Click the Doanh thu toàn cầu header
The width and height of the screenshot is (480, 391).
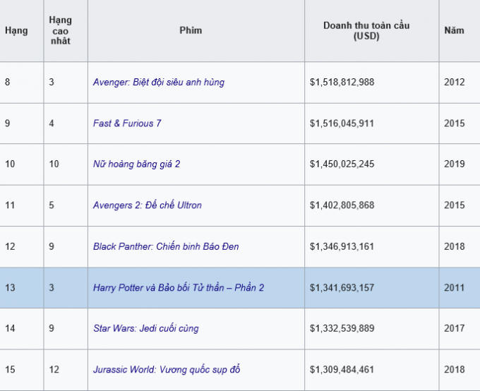pyautogui.click(x=366, y=31)
